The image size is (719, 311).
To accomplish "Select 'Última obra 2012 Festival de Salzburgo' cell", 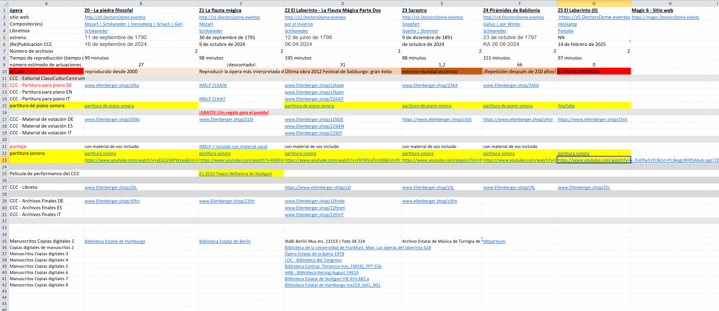I will click(x=342, y=72).
